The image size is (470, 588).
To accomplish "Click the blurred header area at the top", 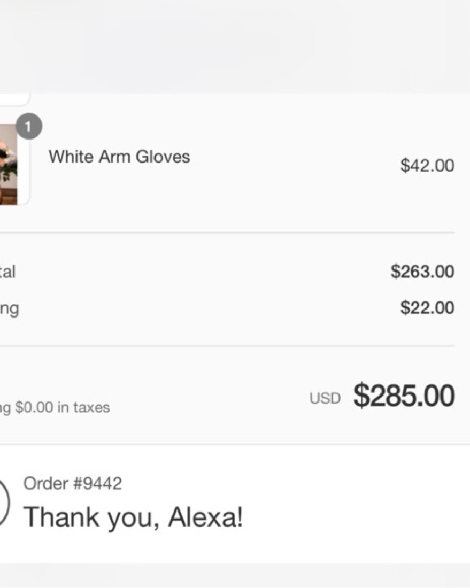I will (235, 45).
